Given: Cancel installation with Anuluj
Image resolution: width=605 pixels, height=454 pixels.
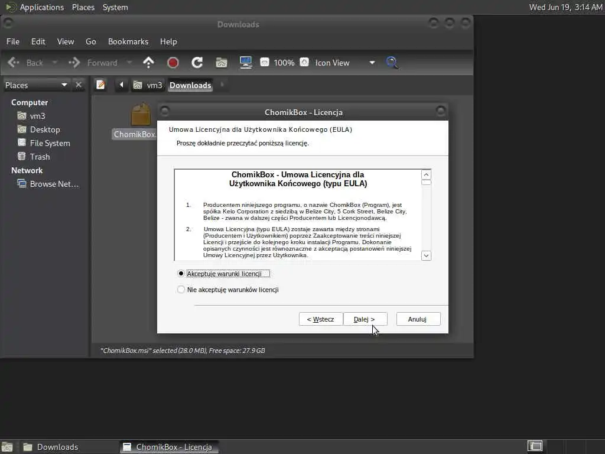Looking at the screenshot, I should 418,319.
